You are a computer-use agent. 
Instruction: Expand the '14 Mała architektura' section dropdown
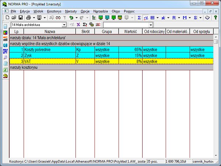point(64,25)
